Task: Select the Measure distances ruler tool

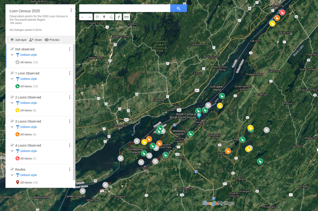Action: (126, 17)
